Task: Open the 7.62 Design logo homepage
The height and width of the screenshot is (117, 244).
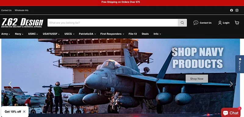Action: (x=22, y=23)
